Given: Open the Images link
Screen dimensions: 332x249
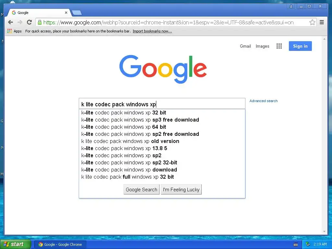Looking at the screenshot, I should 262,46.
